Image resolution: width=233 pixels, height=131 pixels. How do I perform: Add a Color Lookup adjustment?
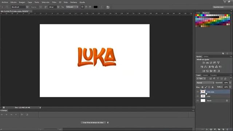coord(220,67)
